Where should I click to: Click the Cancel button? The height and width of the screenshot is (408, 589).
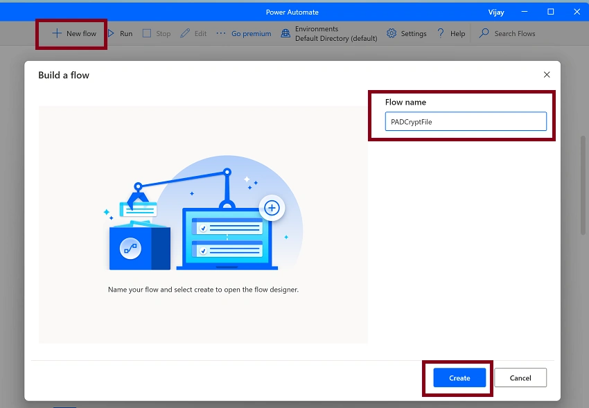click(x=520, y=378)
